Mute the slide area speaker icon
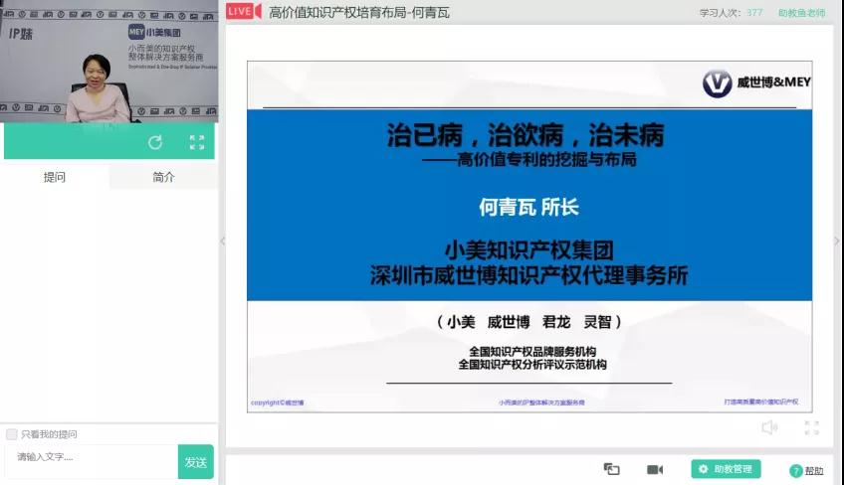This screenshot has width=844, height=485. 769,427
